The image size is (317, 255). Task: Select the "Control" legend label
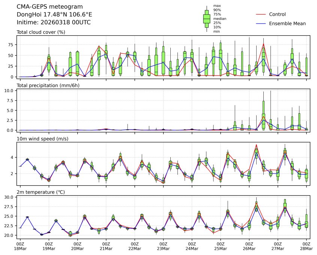pyautogui.click(x=277, y=14)
